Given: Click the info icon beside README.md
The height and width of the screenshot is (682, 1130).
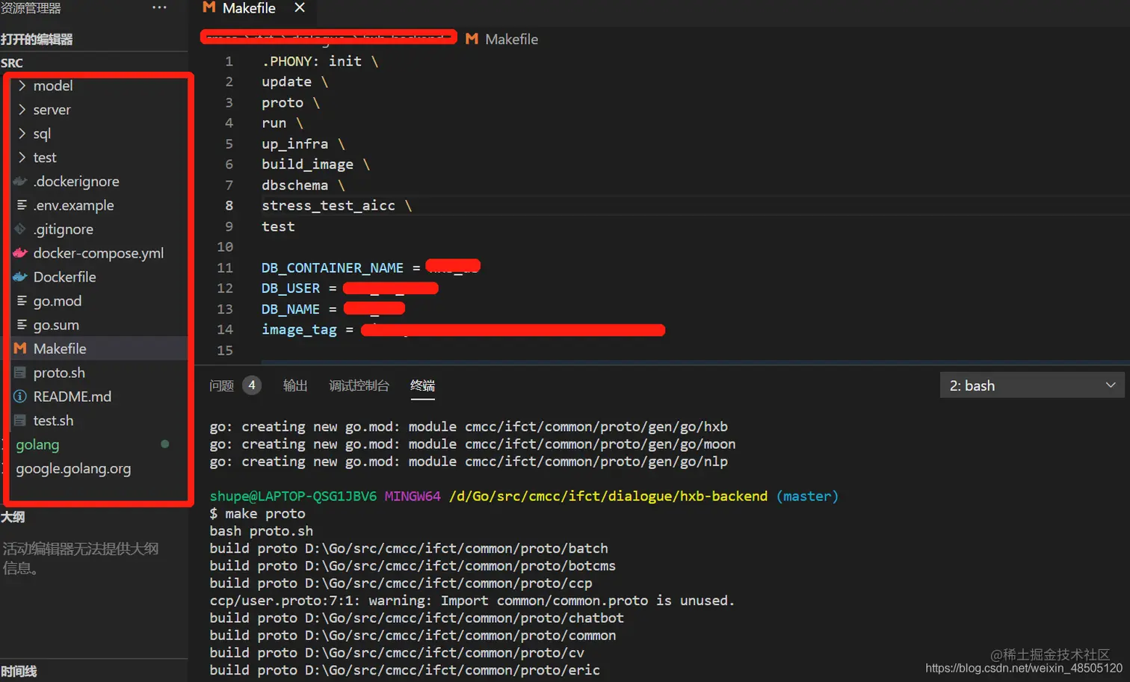Looking at the screenshot, I should [20, 397].
